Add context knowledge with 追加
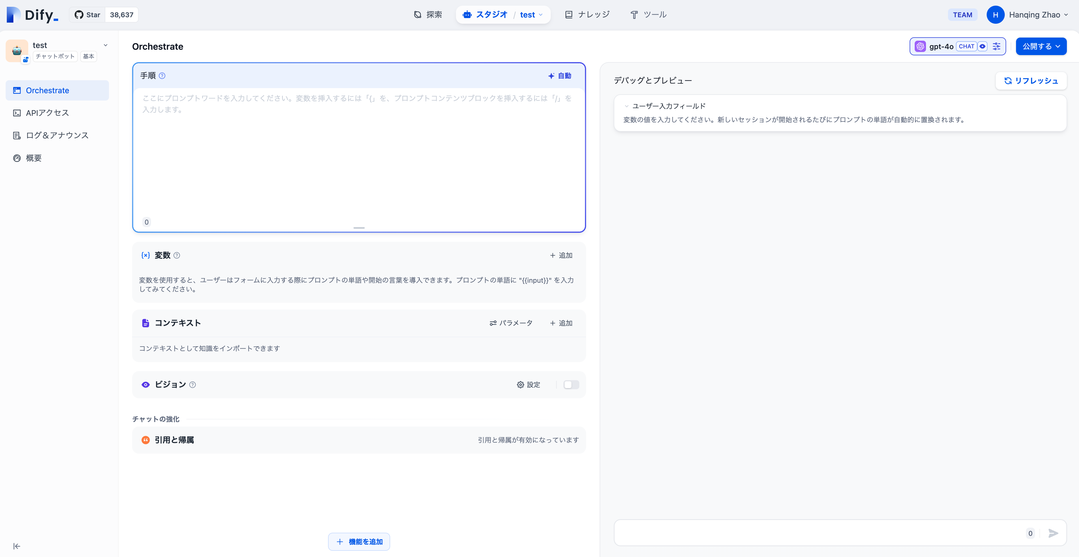 pos(561,323)
